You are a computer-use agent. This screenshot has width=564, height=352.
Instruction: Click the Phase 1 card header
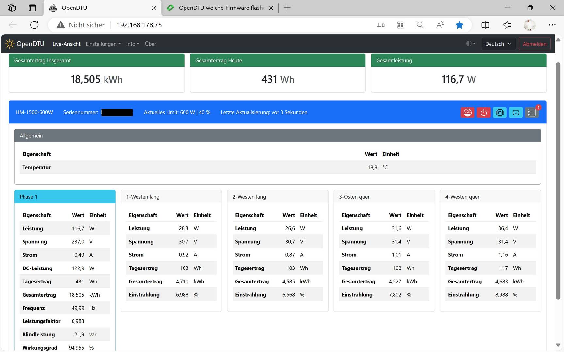[65, 197]
